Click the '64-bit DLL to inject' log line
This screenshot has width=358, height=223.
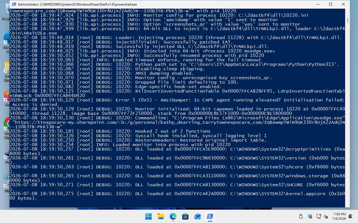pos(177,29)
